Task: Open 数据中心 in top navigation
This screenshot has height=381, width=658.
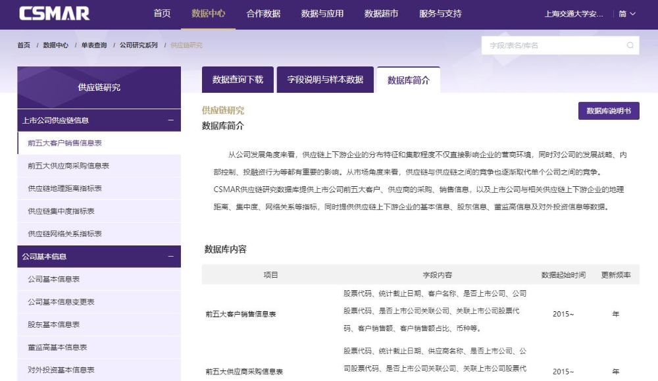Action: pos(208,13)
